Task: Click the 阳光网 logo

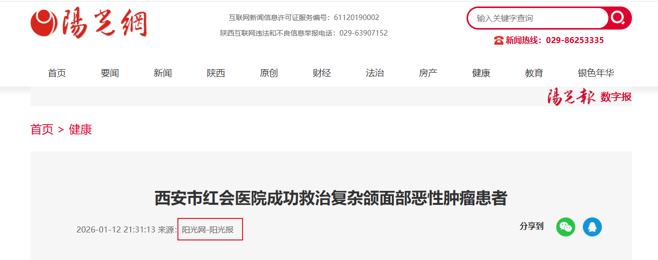Action: click(89, 24)
